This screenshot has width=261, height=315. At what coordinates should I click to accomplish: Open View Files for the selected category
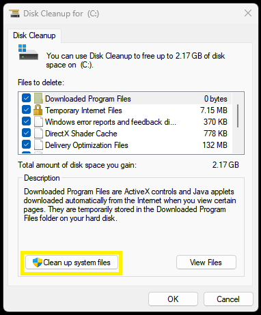tap(206, 262)
